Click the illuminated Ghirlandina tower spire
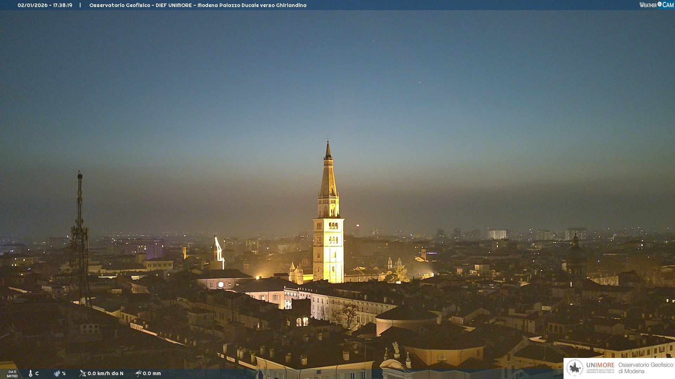The image size is (675, 379). 328,175
